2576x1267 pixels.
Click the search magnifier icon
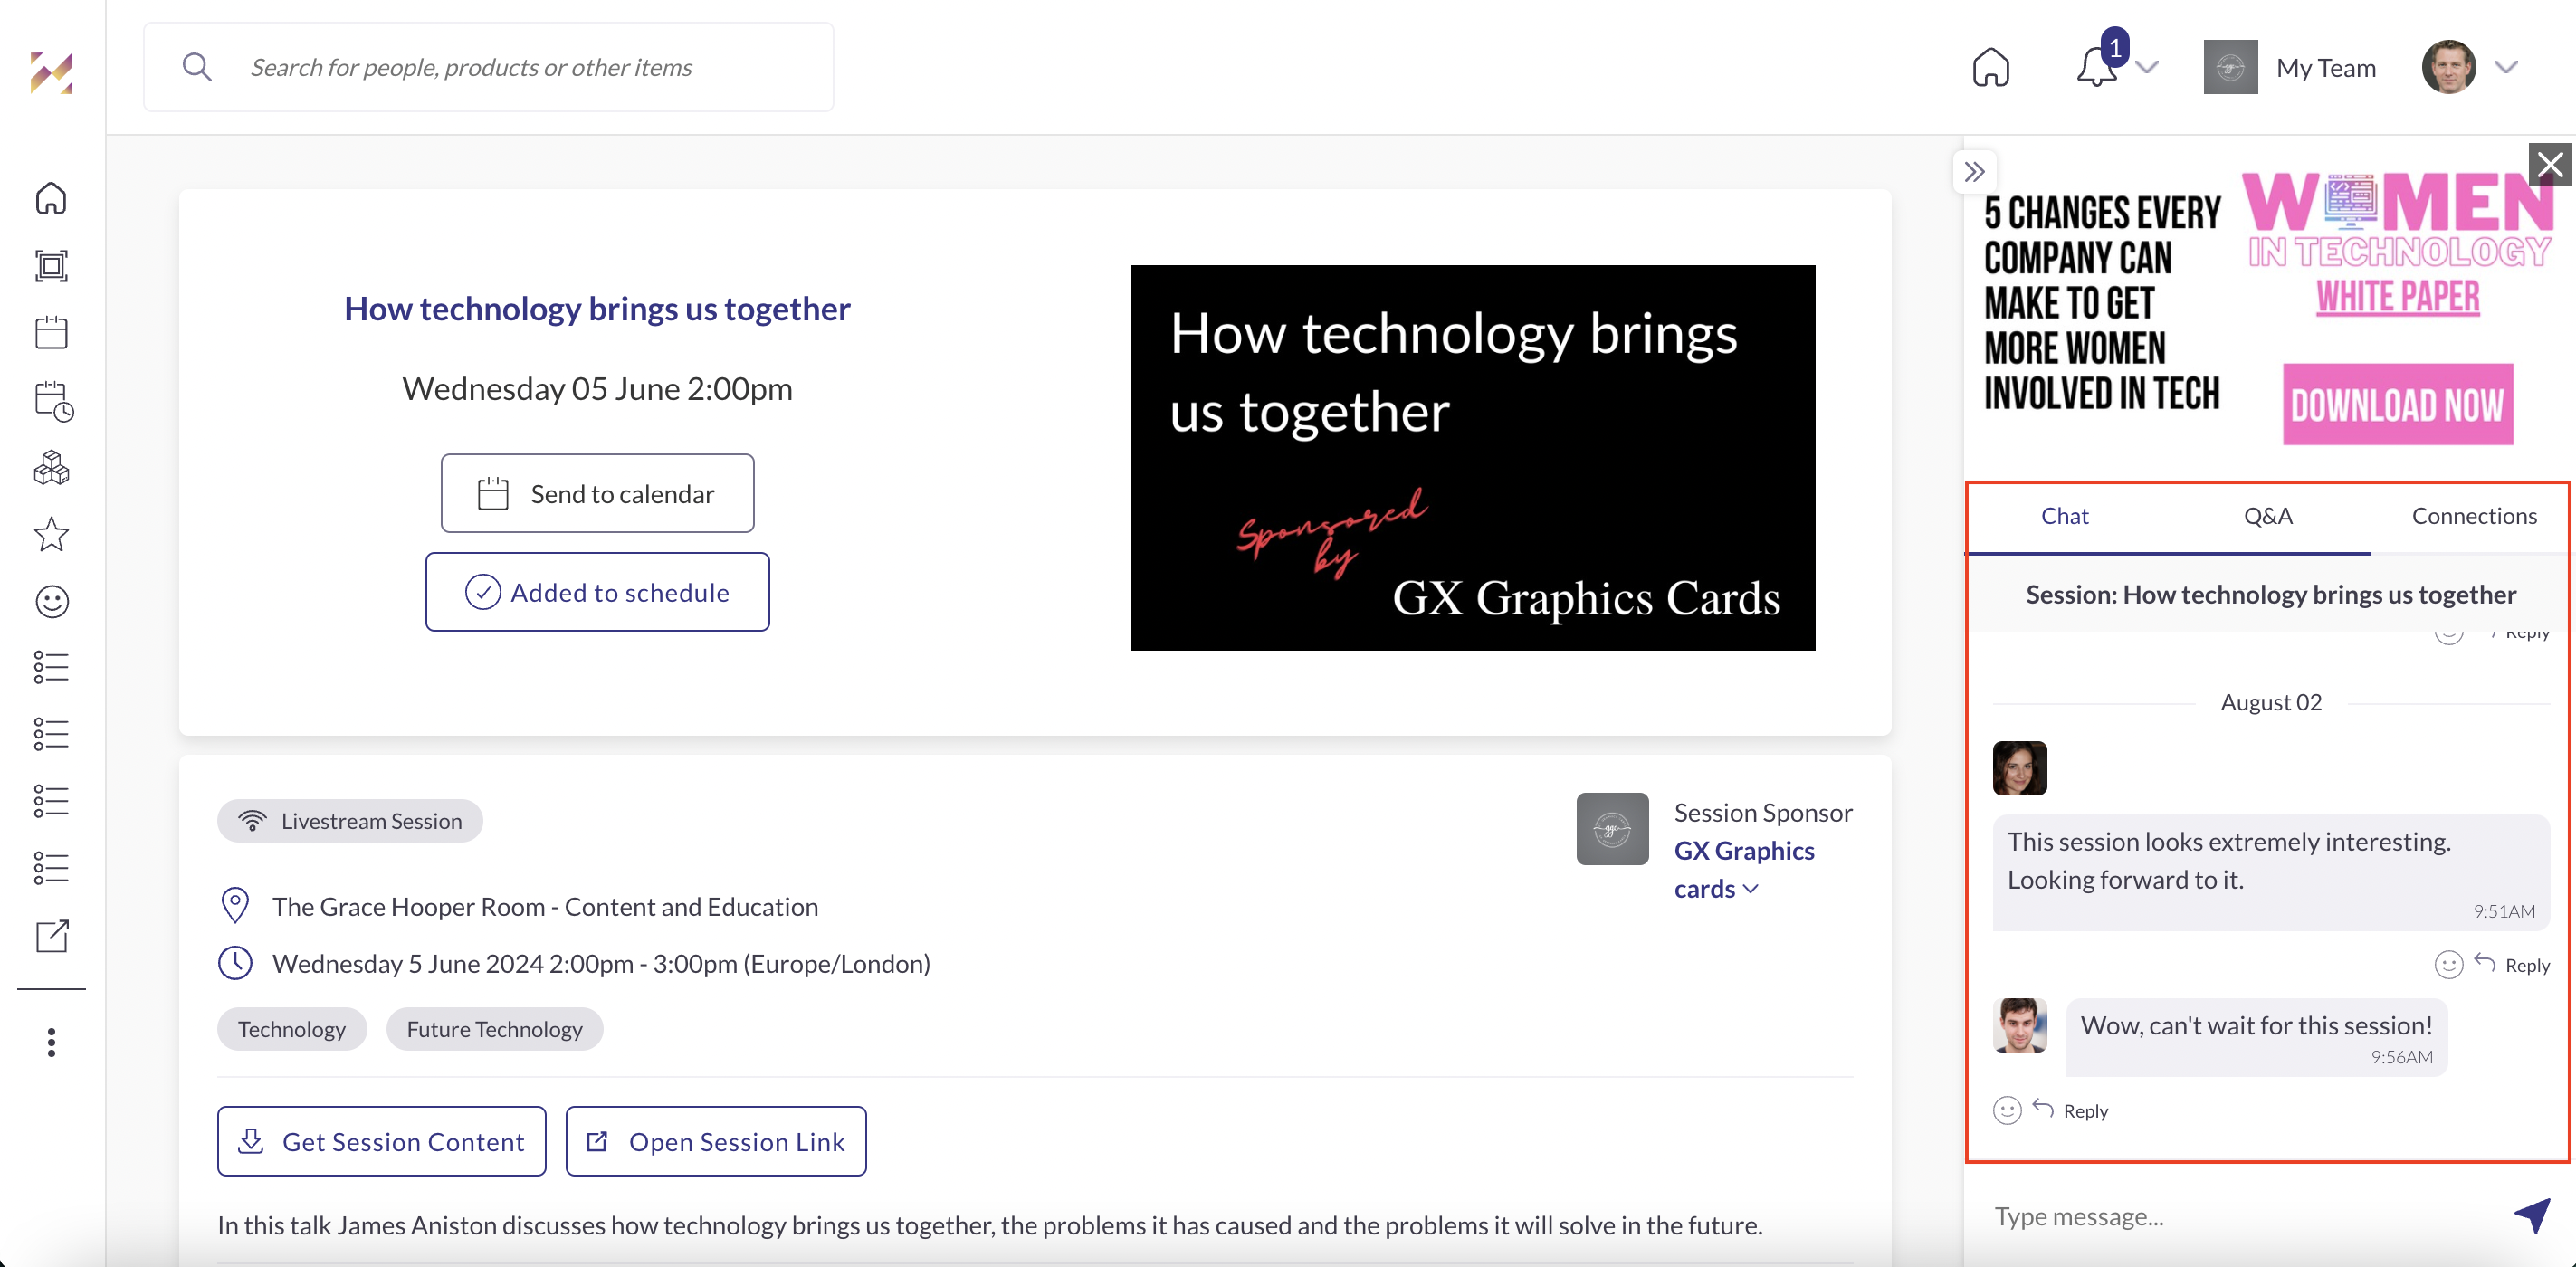pos(197,67)
